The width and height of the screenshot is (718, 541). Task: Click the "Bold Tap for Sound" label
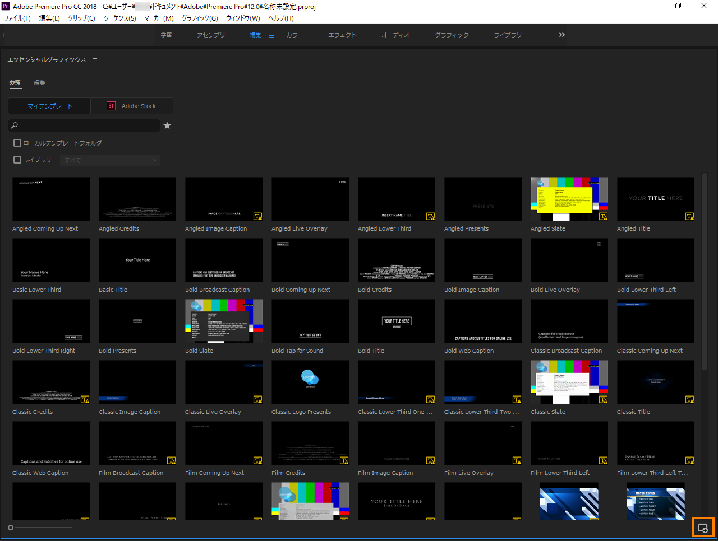click(x=297, y=351)
